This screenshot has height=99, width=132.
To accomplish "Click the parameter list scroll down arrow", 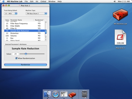I will (46, 40).
